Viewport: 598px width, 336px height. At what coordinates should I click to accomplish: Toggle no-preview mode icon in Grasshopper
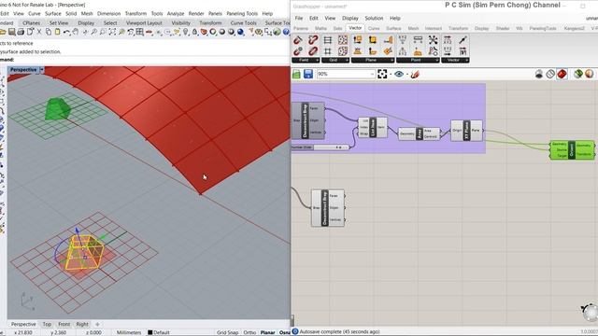(538, 74)
